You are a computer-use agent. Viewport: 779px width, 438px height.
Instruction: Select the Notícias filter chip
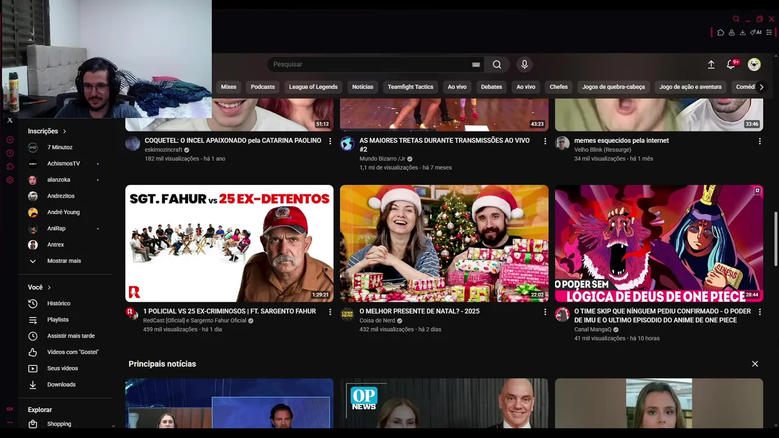(363, 87)
